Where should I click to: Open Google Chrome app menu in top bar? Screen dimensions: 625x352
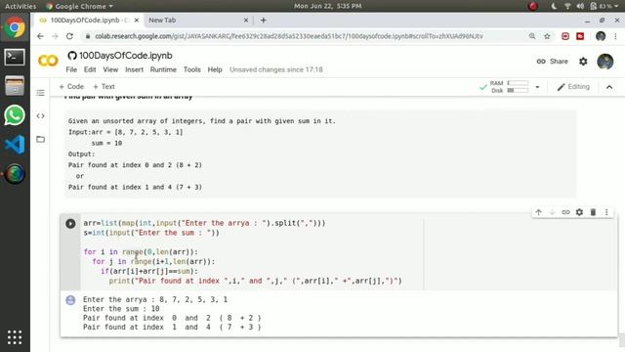tap(80, 6)
